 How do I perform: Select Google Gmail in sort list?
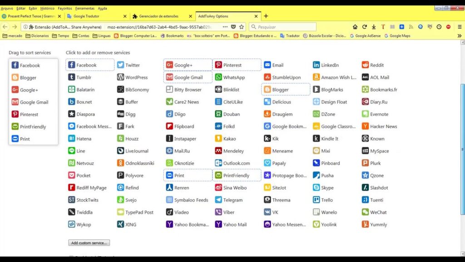(x=34, y=102)
